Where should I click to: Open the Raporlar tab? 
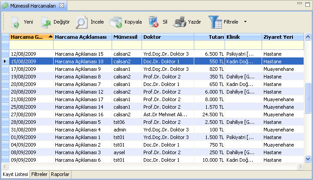click(60, 174)
